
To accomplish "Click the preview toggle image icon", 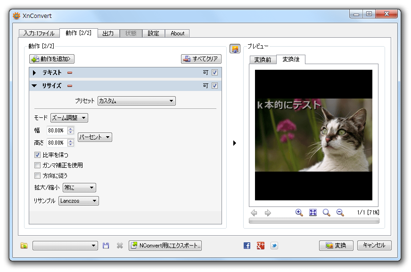I will tap(235, 49).
